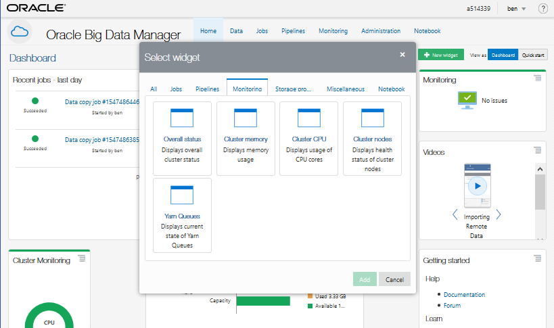
Task: Select the Yarn Queues widget icon
Action: 182,195
